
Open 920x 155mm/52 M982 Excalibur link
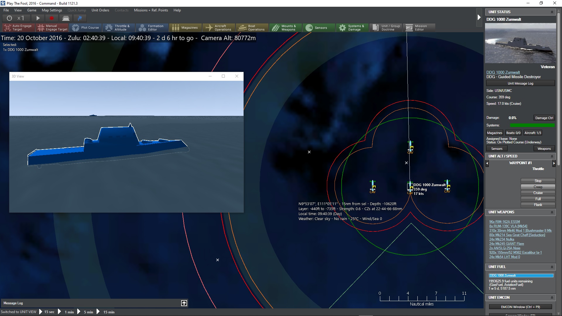coord(515,253)
